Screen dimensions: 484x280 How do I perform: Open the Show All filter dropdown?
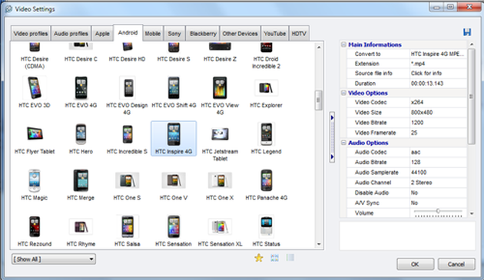[54, 259]
